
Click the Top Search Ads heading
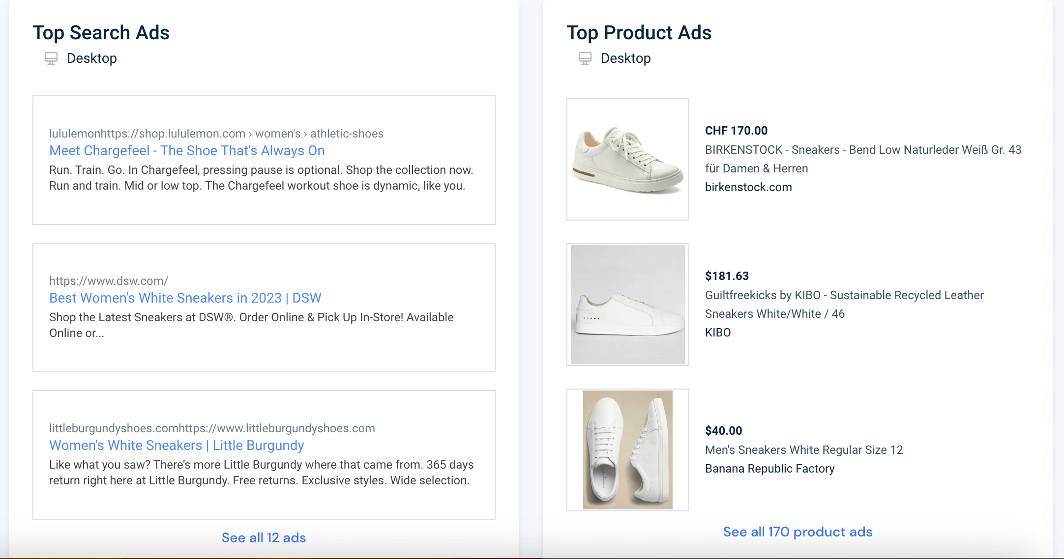[101, 32]
